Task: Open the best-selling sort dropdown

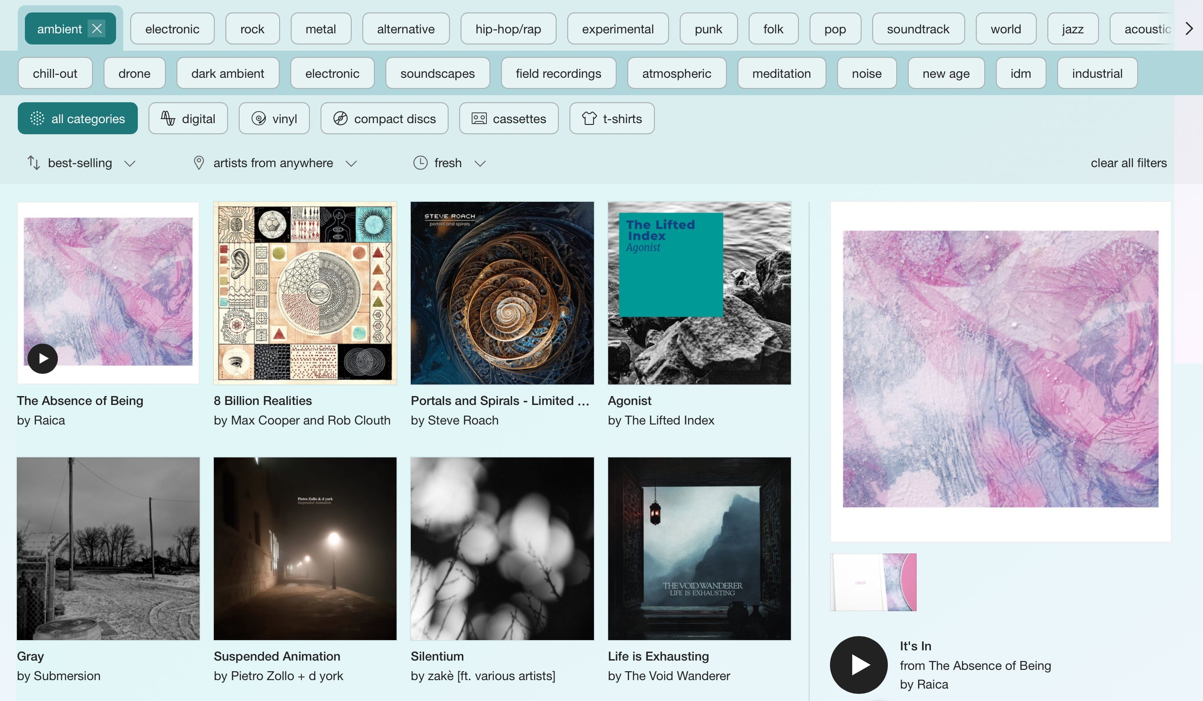Action: 81,163
